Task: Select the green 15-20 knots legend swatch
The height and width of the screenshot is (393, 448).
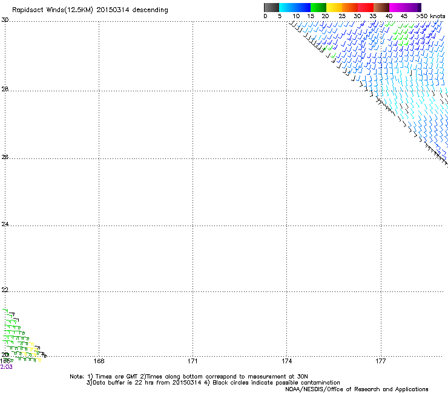Action: coord(318,7)
